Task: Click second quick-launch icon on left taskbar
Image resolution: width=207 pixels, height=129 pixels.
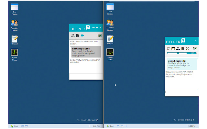Action: click(x=27, y=126)
